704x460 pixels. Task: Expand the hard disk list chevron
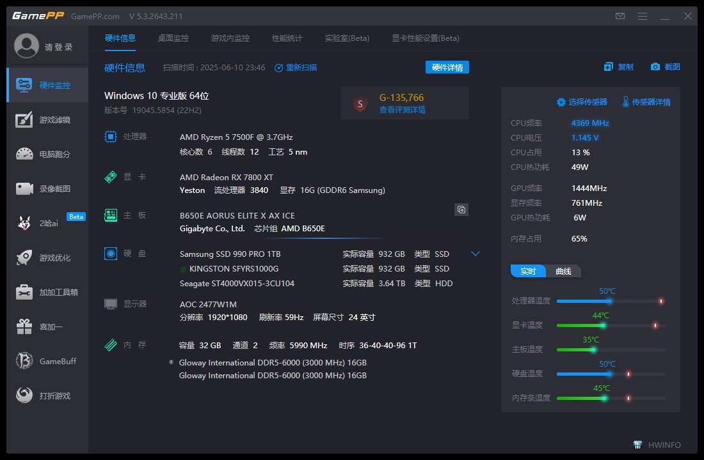(476, 254)
